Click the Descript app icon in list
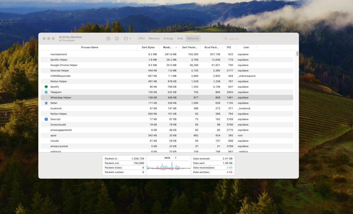 (x=46, y=119)
